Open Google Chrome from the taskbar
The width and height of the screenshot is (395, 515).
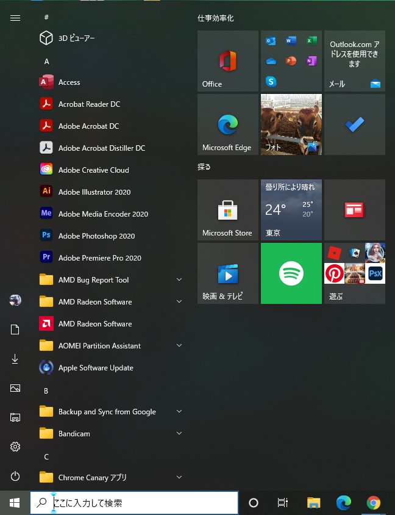pos(373,503)
